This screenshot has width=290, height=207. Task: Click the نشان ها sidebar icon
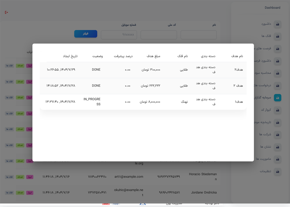click(x=278, y=147)
